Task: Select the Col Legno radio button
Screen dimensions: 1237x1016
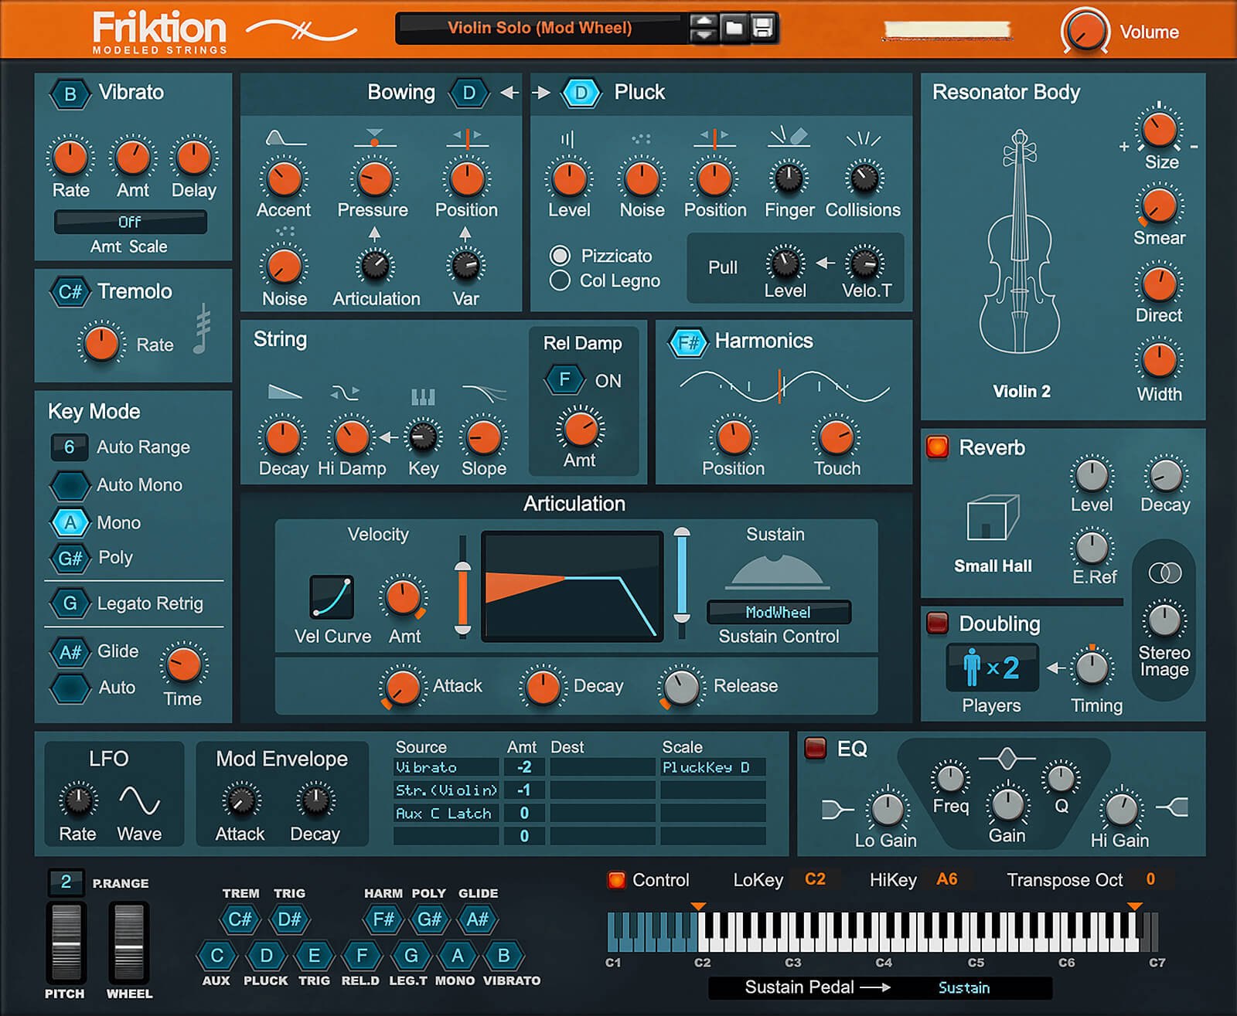Action: pyautogui.click(x=562, y=280)
